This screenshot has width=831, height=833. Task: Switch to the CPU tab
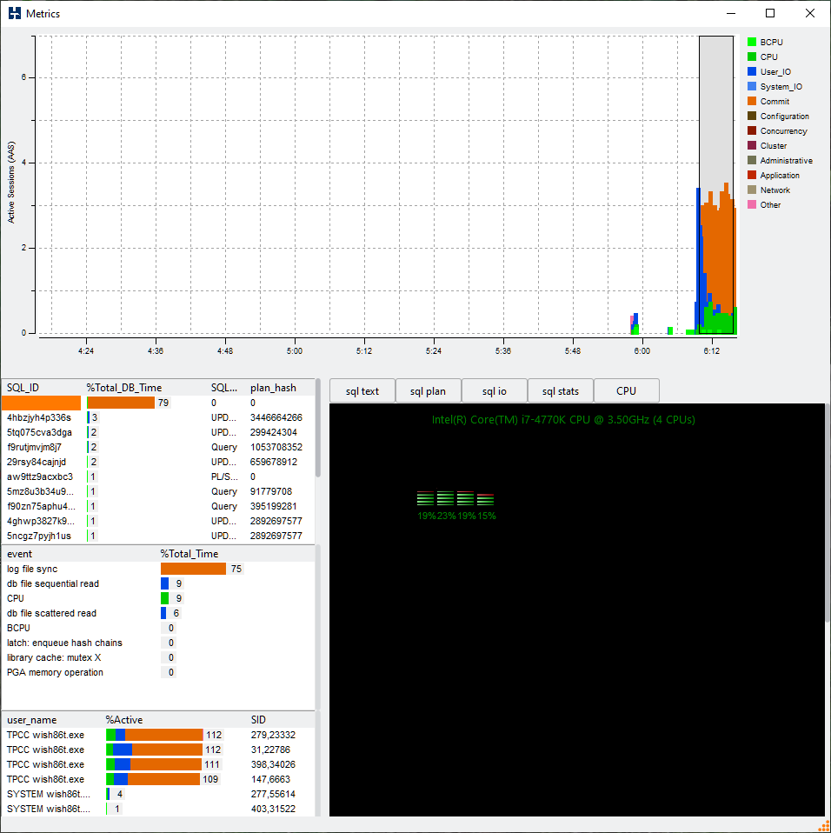coord(627,391)
